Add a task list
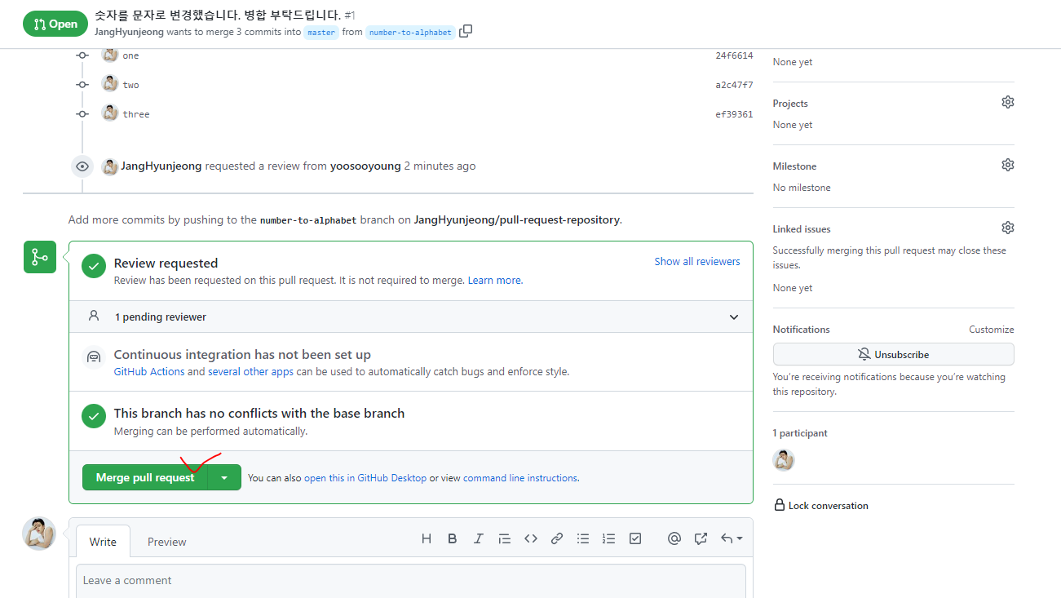1061x598 pixels. pyautogui.click(x=635, y=538)
